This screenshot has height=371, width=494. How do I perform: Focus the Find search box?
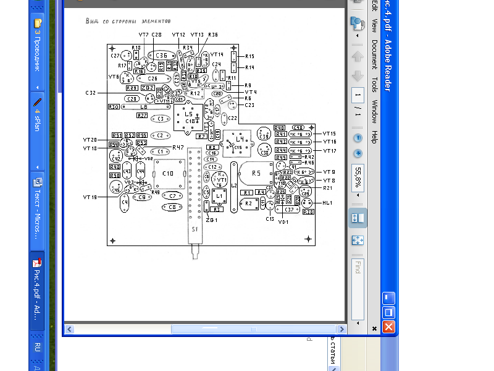tap(358, 289)
